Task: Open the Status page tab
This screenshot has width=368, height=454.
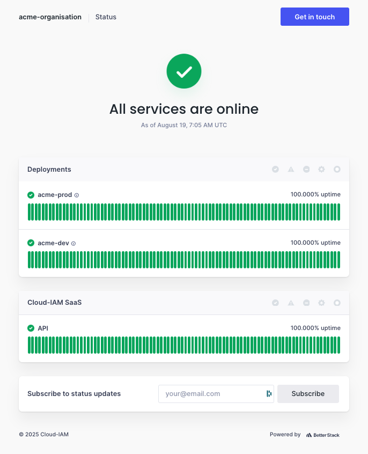Action: (106, 17)
